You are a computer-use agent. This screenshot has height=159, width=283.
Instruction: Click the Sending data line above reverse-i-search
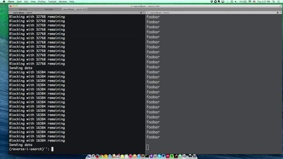(x=21, y=145)
